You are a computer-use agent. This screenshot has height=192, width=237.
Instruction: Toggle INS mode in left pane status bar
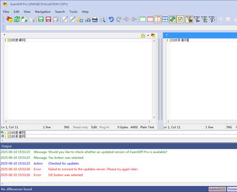pyautogui.click(x=67, y=127)
